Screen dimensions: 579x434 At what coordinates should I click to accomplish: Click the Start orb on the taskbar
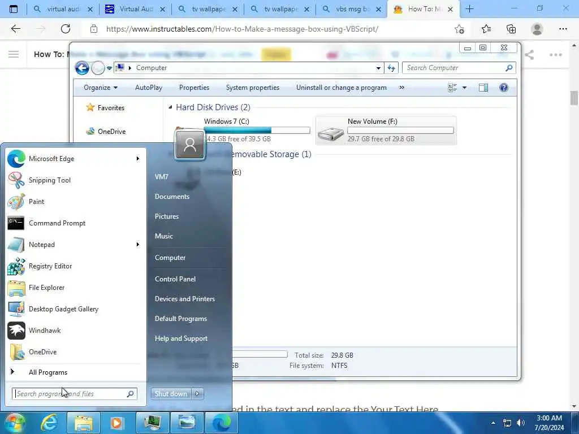[15, 423]
